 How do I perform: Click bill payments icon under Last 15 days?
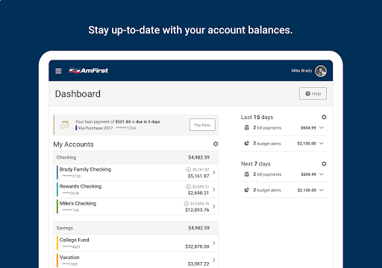pos(247,127)
